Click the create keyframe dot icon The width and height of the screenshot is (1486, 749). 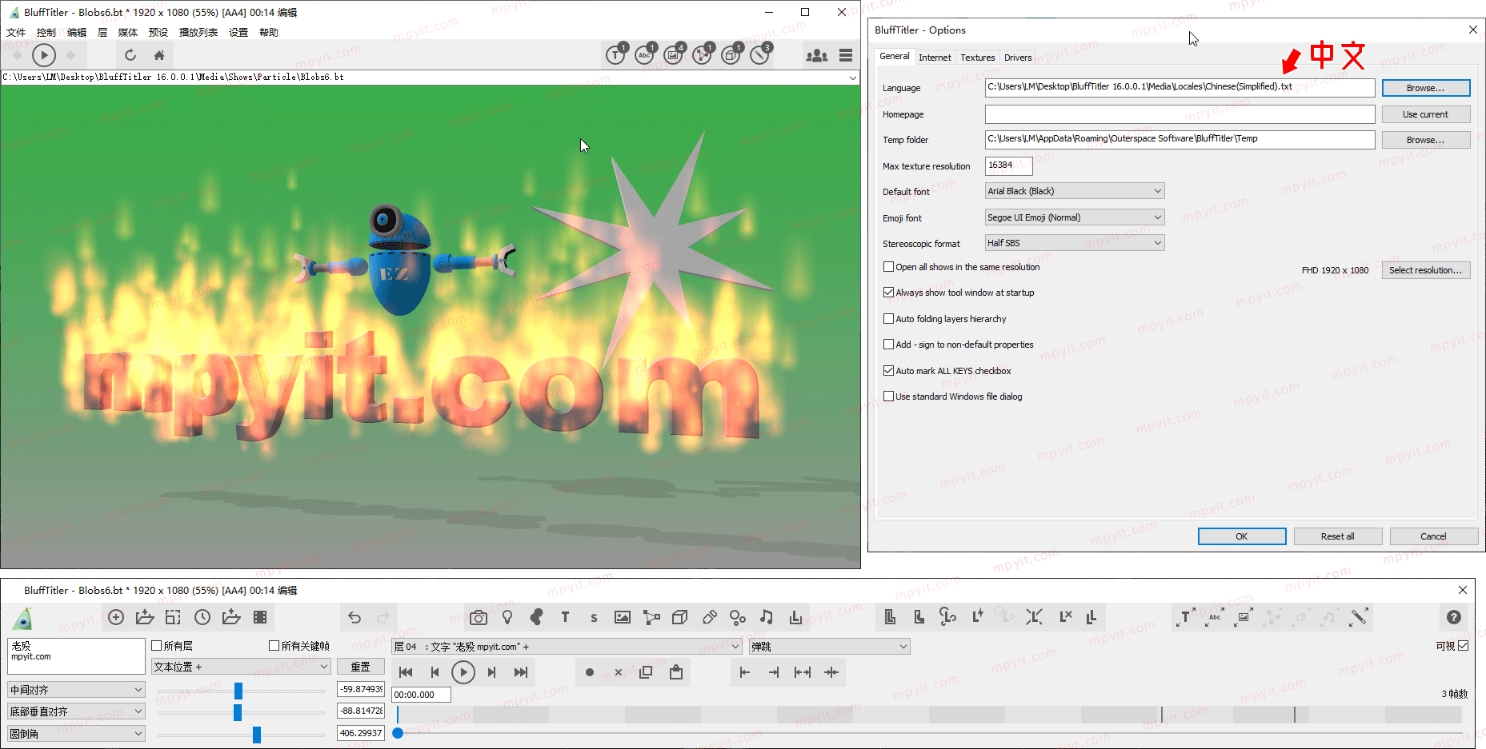pyautogui.click(x=590, y=672)
